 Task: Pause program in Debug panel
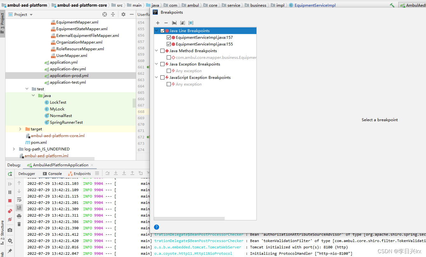click(x=10, y=192)
